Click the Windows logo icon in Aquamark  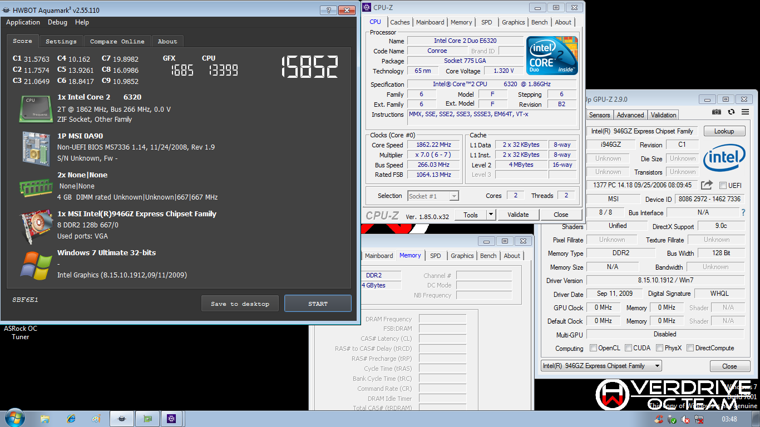(36, 265)
